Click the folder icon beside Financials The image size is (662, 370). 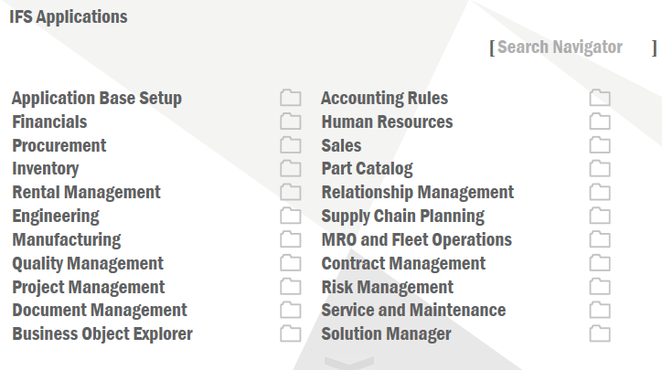pos(290,122)
